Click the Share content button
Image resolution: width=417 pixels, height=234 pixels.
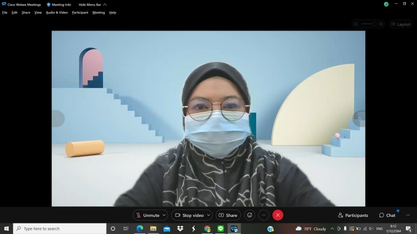[x=228, y=215]
